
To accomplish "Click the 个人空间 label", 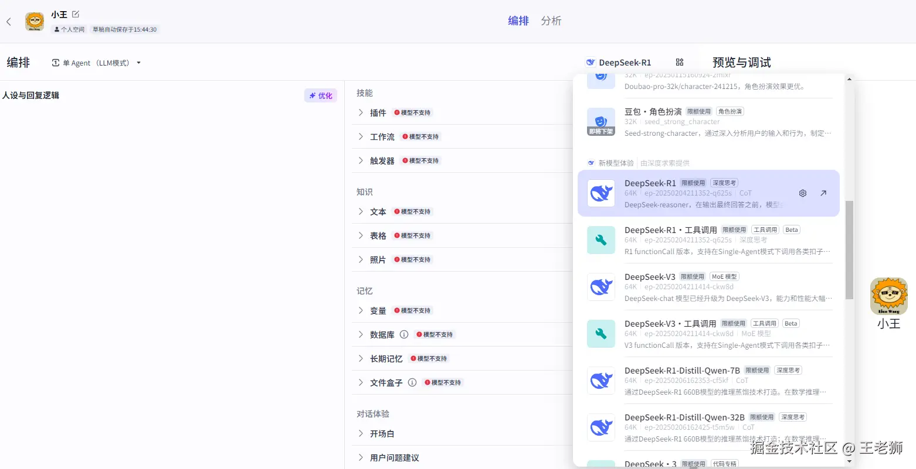I will click(x=69, y=29).
